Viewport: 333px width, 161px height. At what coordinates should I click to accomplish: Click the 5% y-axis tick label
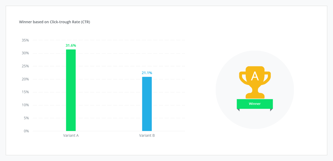26,118
